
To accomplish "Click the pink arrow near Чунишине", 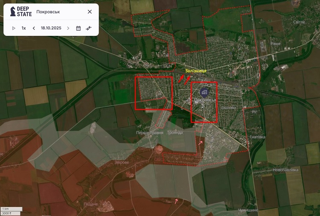I will [x=177, y=201].
